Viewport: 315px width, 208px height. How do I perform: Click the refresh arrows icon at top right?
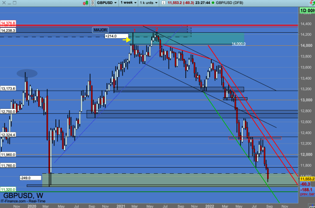[x=312, y=3]
